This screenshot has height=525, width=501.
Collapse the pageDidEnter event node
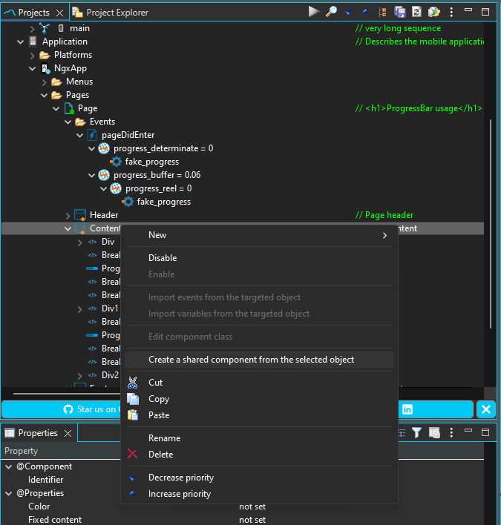pos(80,135)
